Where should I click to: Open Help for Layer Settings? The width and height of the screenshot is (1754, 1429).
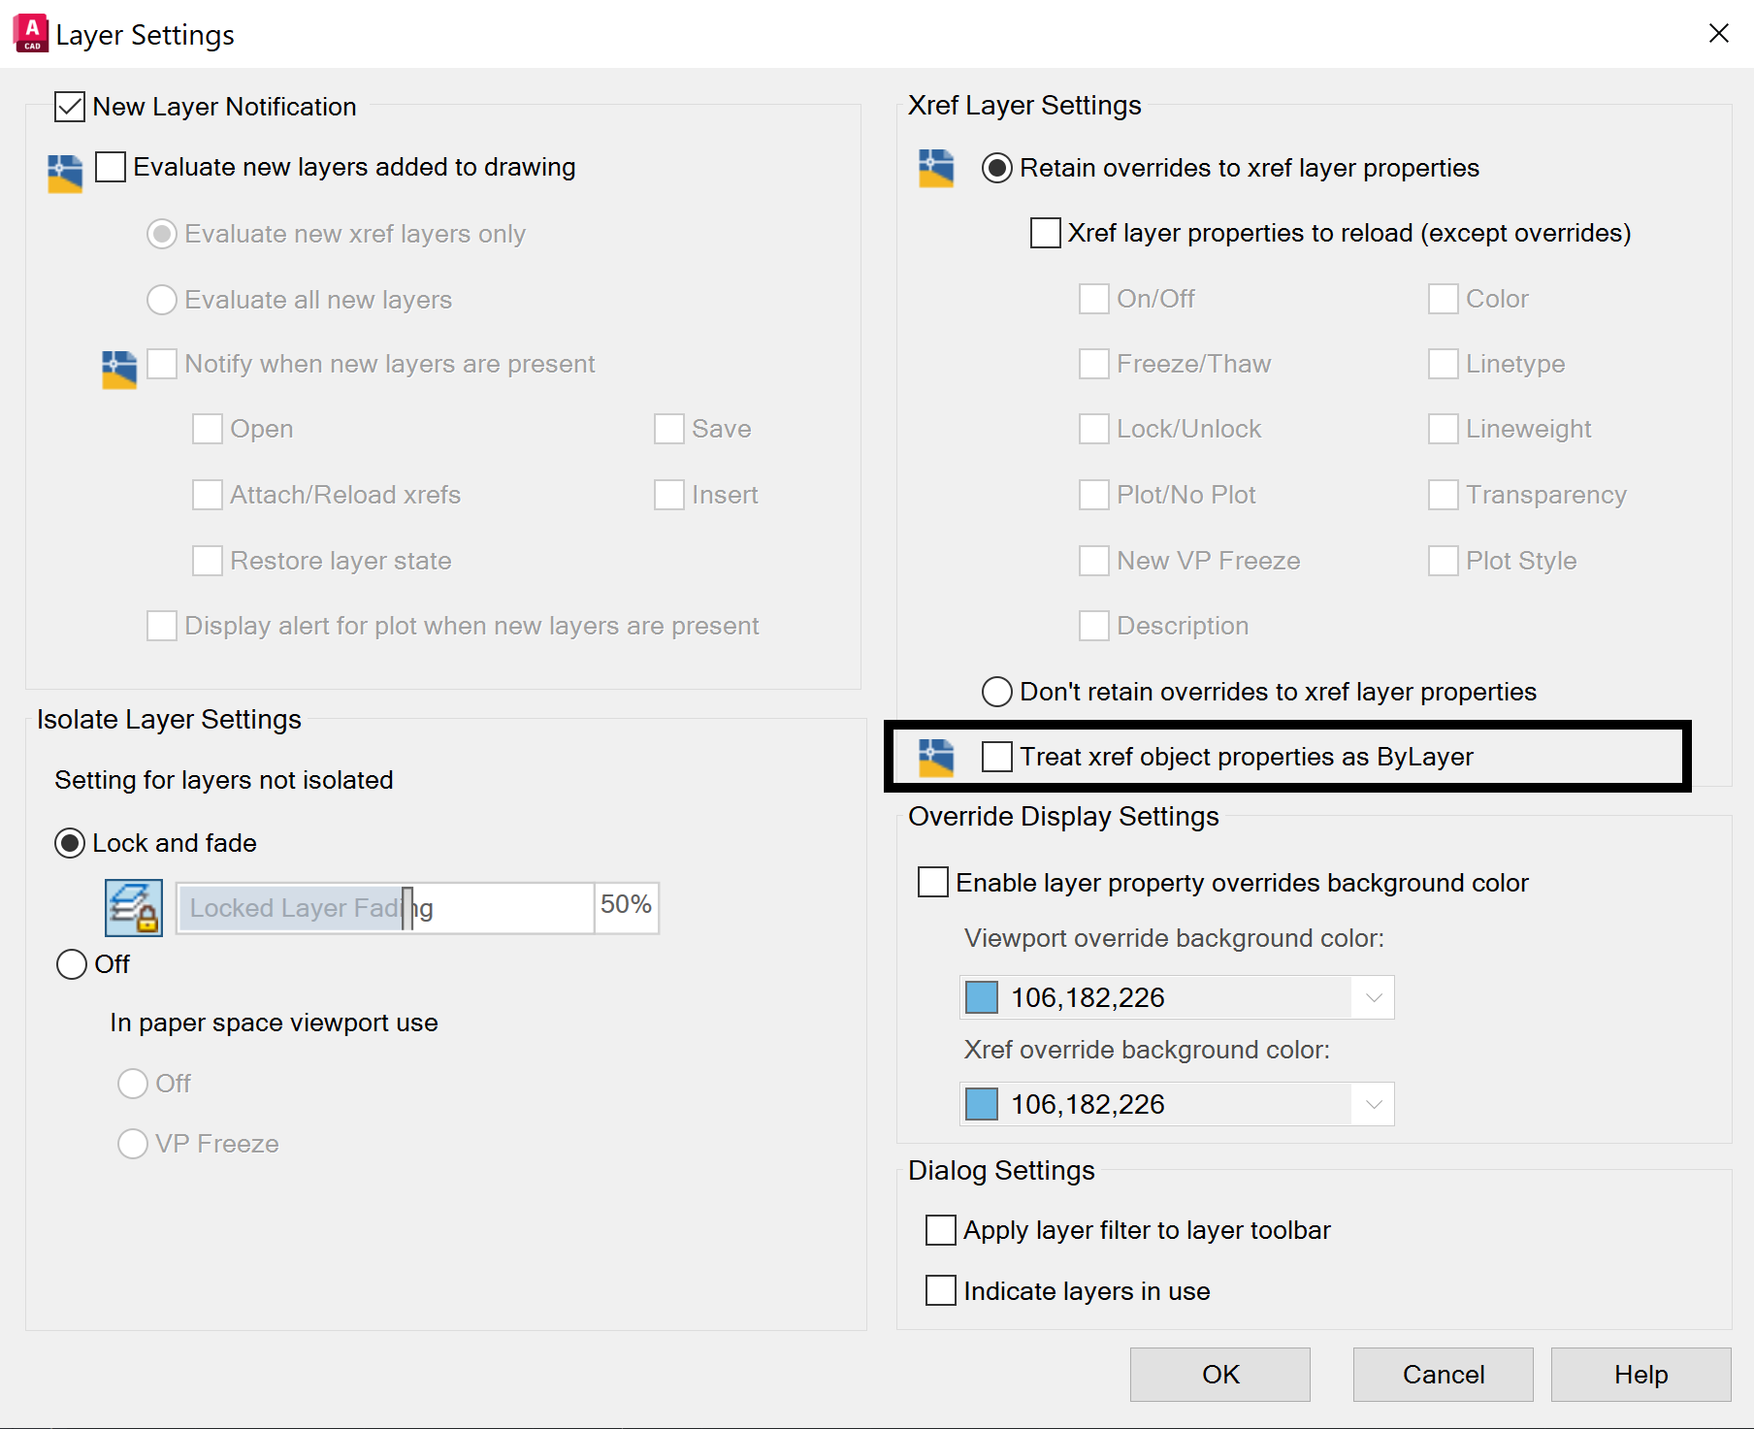tap(1640, 1375)
